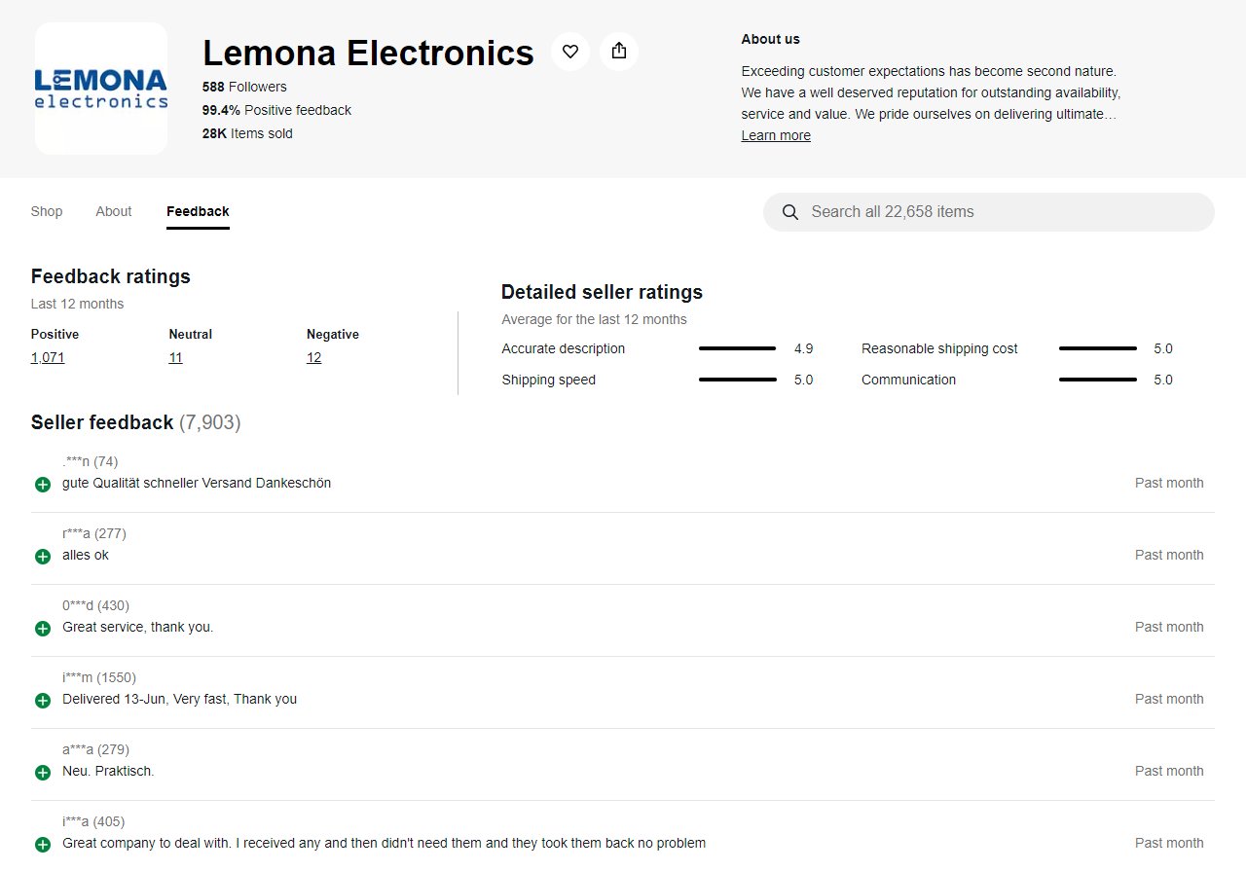View the 1,071 positive ratings
This screenshot has width=1247, height=871.
pos(48,357)
